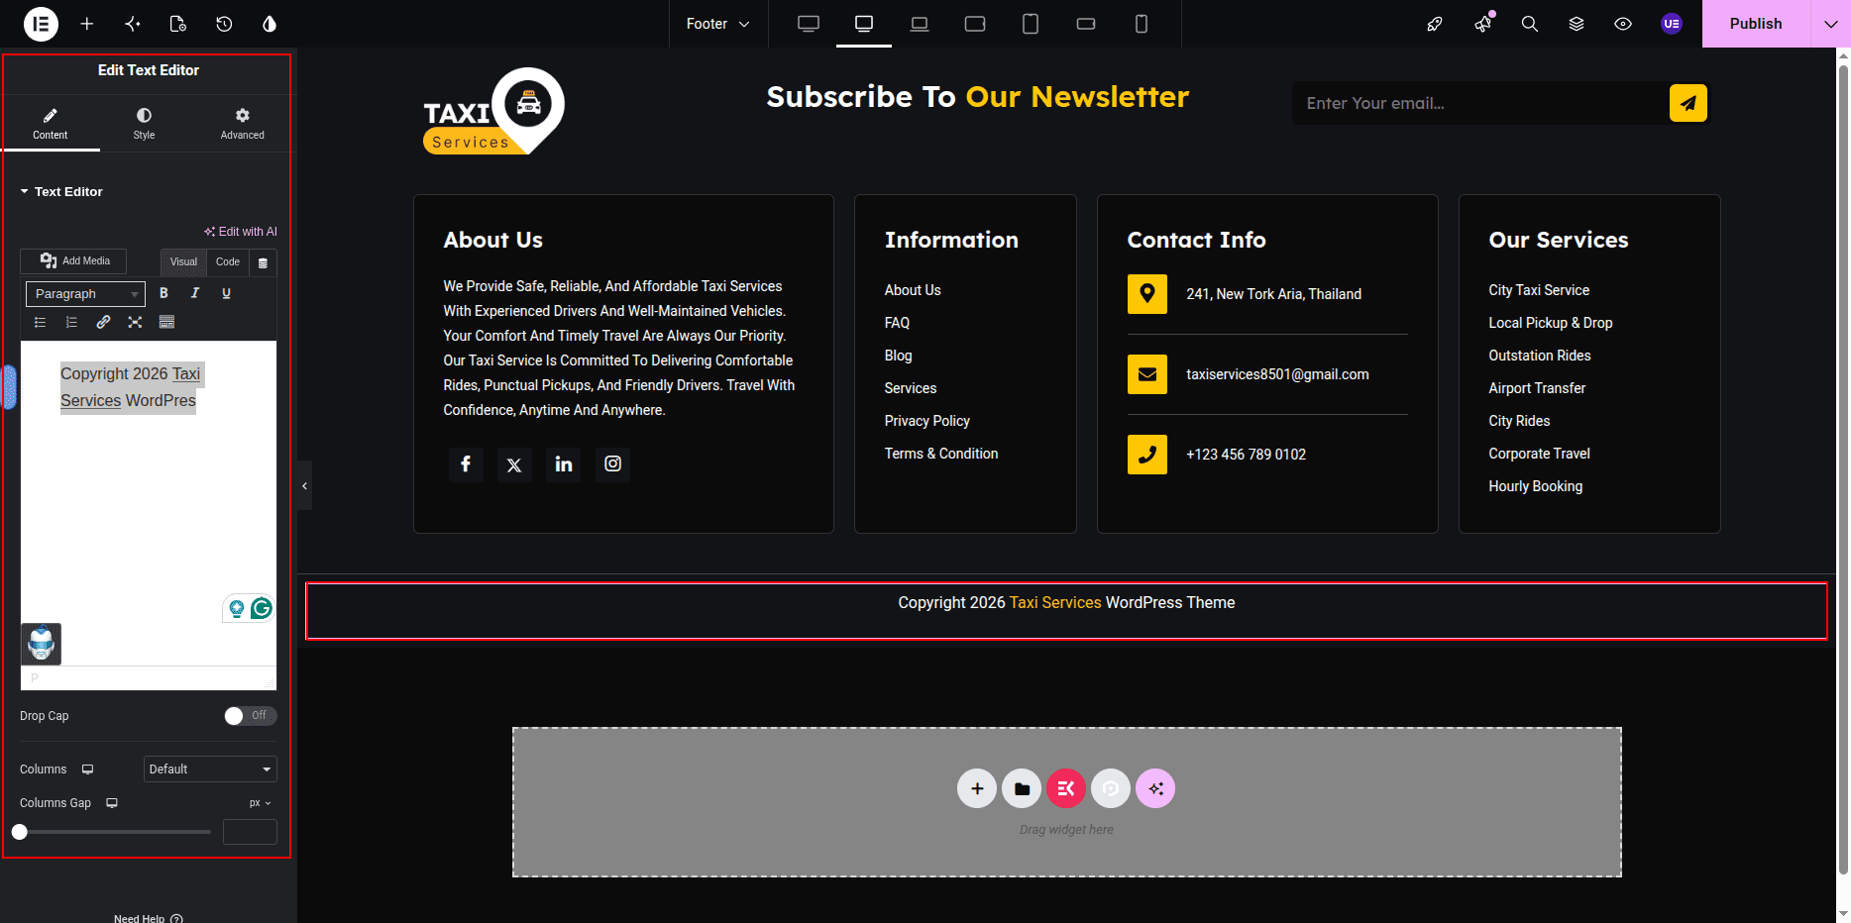The image size is (1851, 923).
Task: Open the Elementor logo menu
Action: (x=41, y=24)
